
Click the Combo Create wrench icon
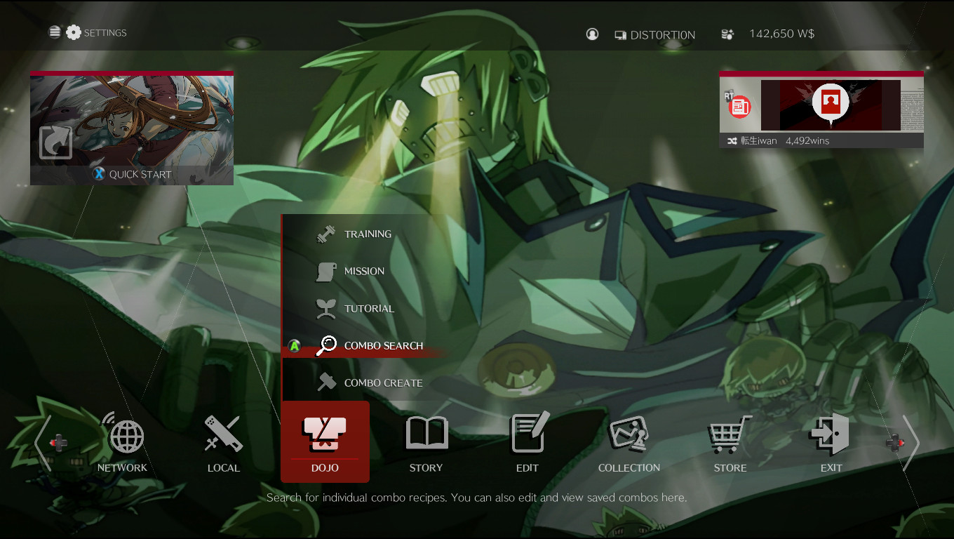tap(325, 382)
